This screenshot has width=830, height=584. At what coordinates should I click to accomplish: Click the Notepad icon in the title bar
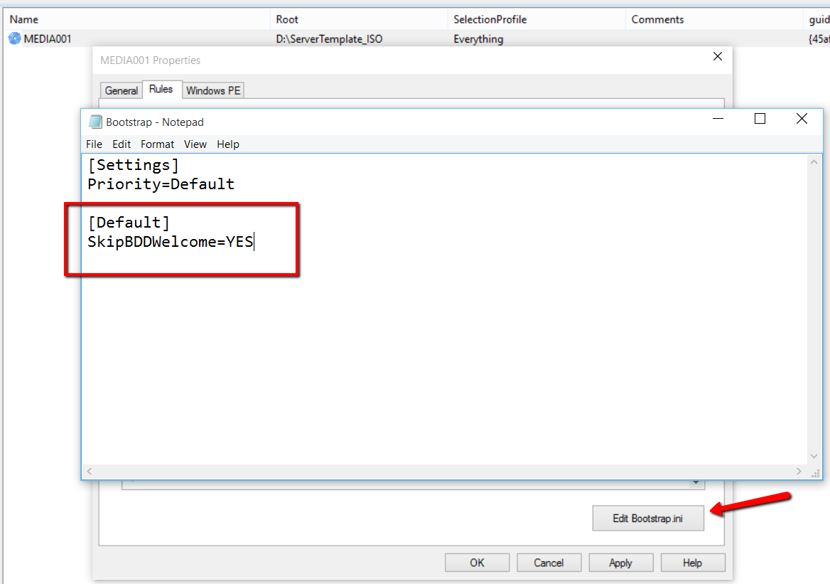pos(95,122)
